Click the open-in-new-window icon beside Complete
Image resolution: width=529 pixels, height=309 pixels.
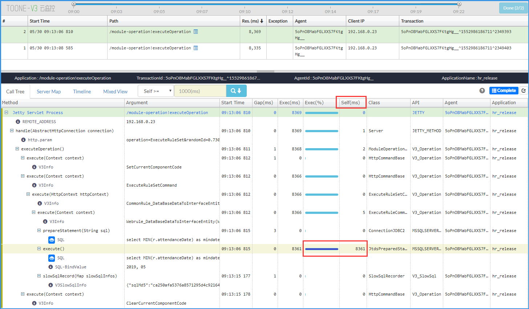[524, 91]
